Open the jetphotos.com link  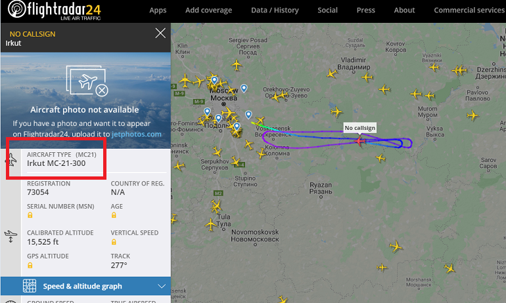[x=137, y=134]
